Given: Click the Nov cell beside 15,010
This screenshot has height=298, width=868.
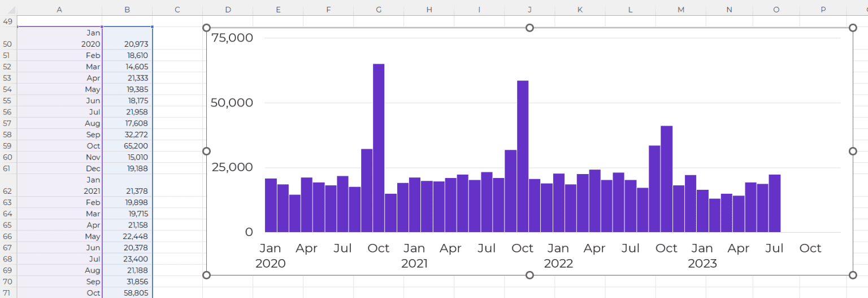Looking at the screenshot, I should click(x=59, y=157).
